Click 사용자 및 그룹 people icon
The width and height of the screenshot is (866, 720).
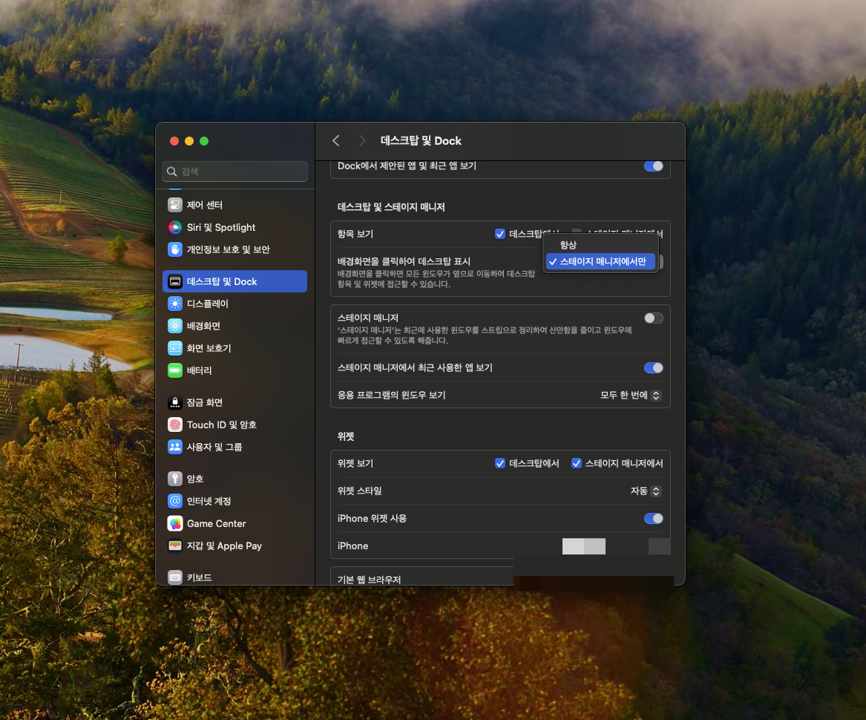[x=175, y=447]
